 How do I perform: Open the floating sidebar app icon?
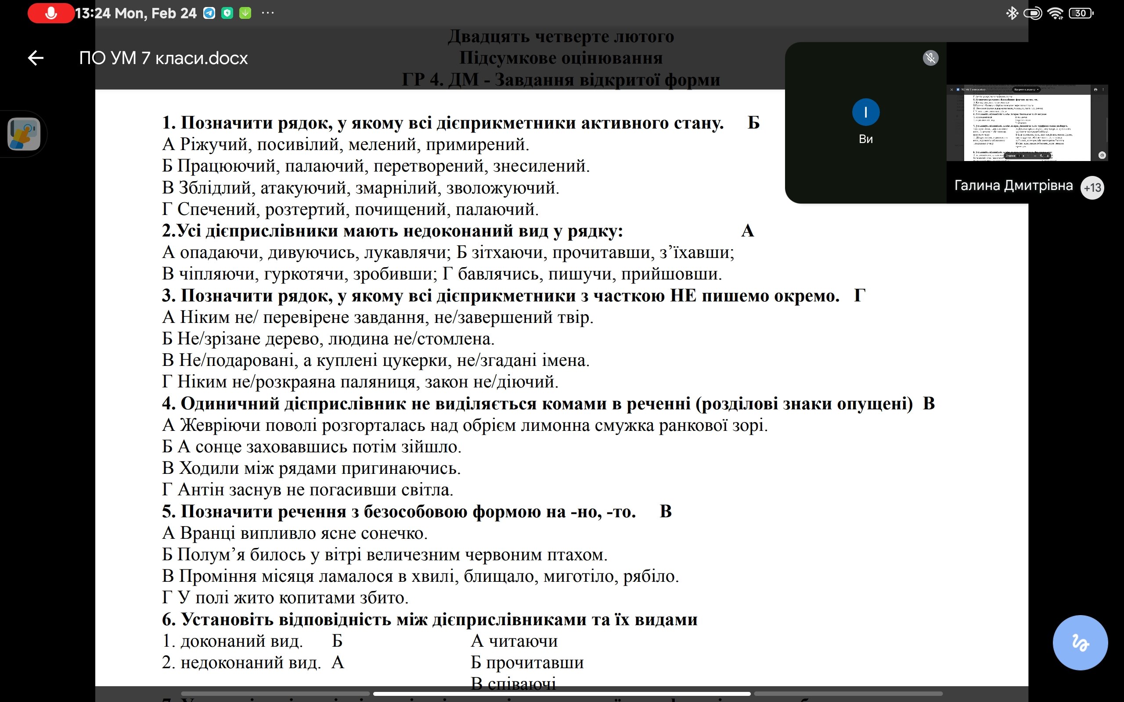click(24, 134)
